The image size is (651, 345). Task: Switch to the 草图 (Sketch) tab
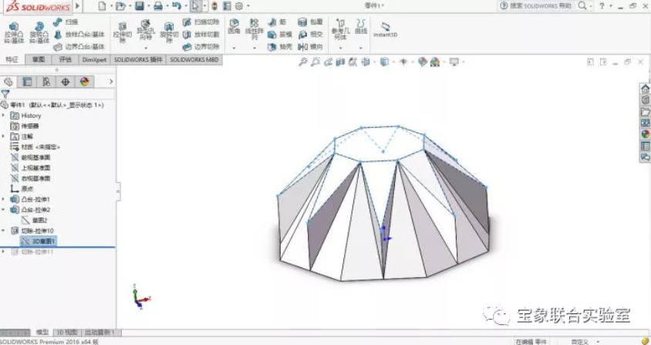click(39, 60)
